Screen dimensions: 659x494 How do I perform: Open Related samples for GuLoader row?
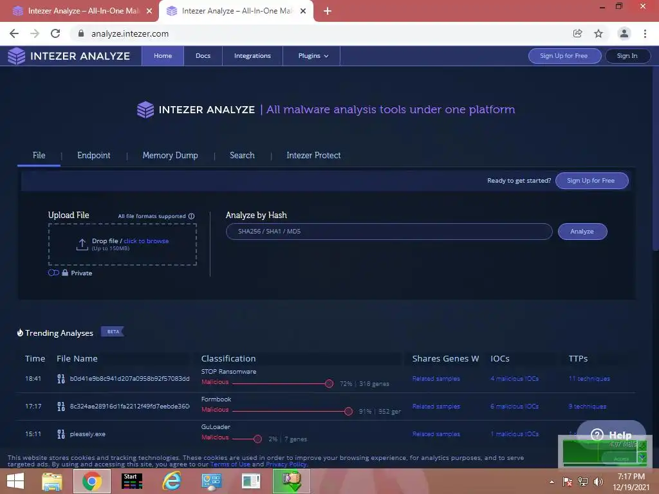436,434
